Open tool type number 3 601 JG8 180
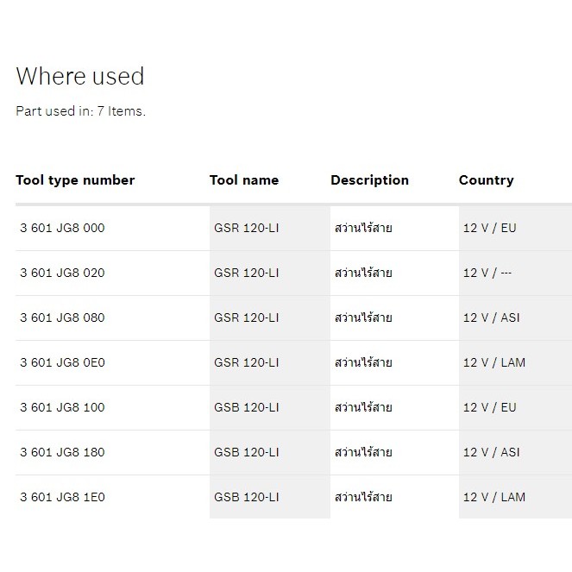572x572 pixels. 62,453
